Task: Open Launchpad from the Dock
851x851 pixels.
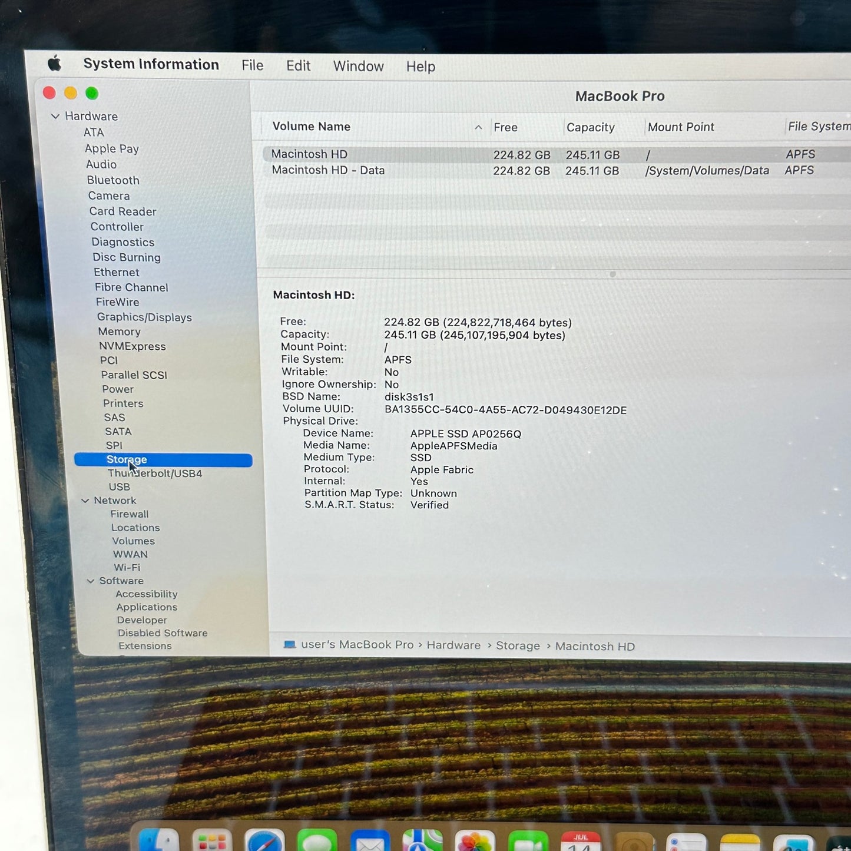Action: (212, 841)
